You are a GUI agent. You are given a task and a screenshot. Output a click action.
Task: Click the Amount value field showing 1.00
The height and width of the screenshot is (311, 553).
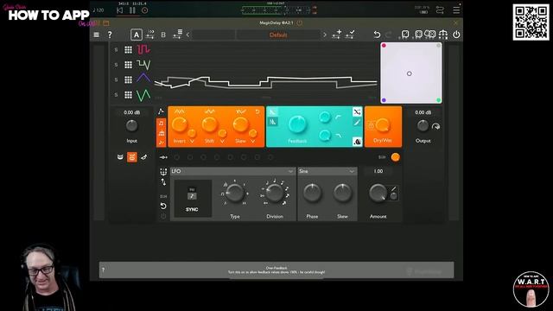378,171
